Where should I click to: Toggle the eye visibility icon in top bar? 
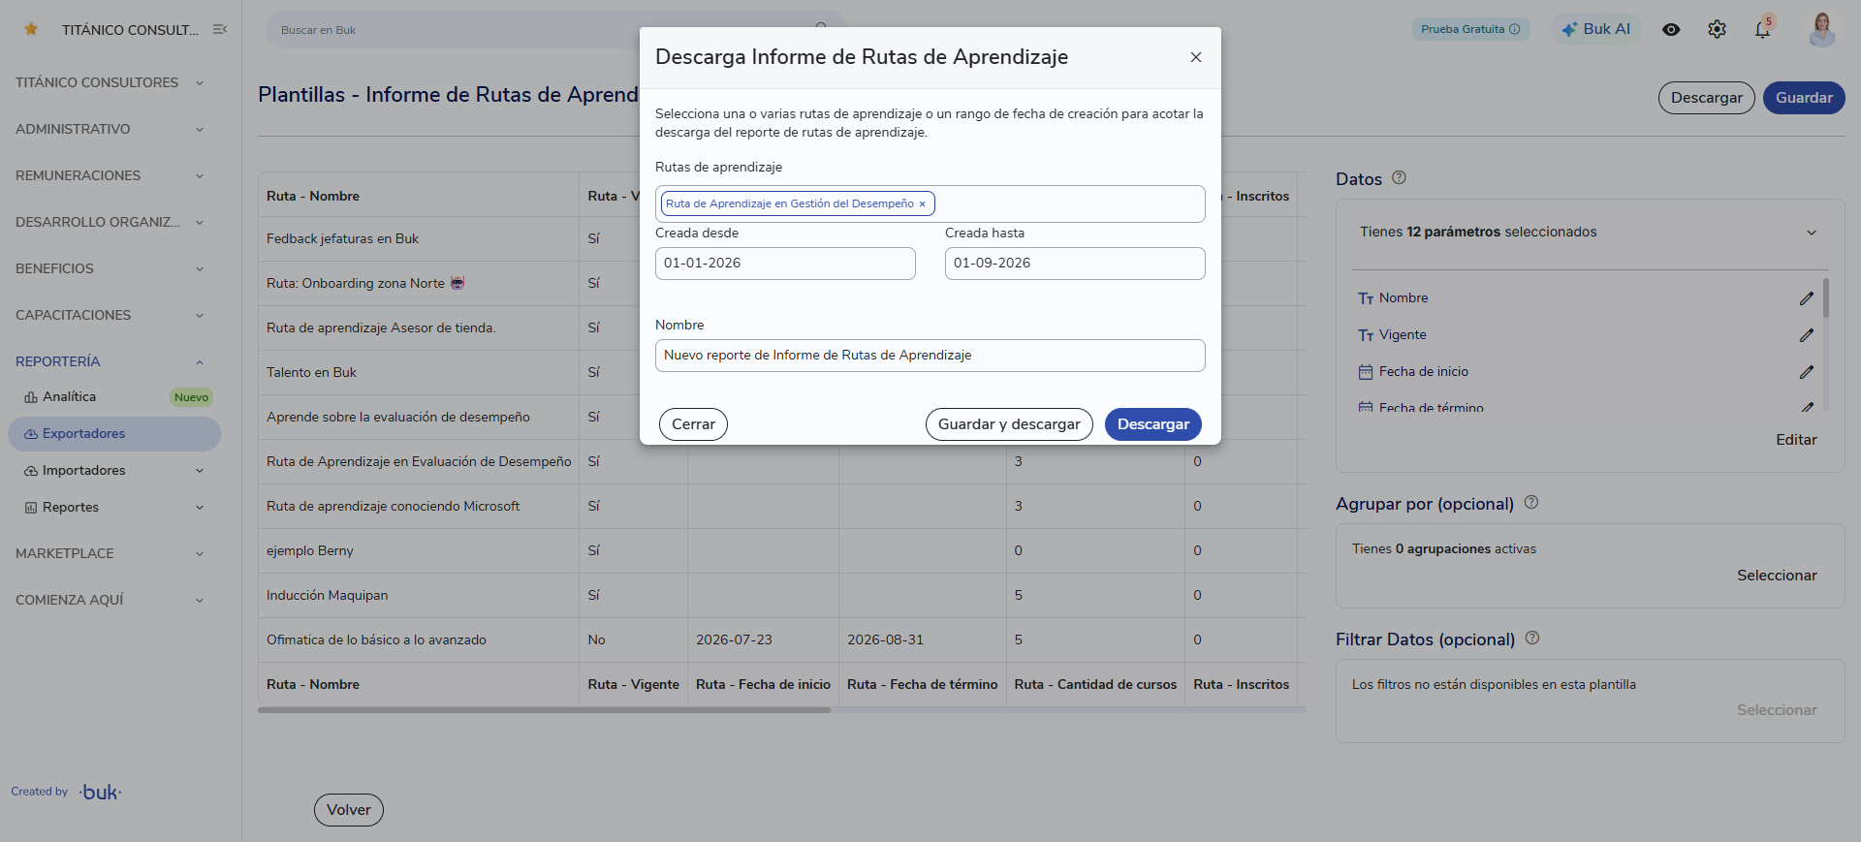tap(1671, 29)
